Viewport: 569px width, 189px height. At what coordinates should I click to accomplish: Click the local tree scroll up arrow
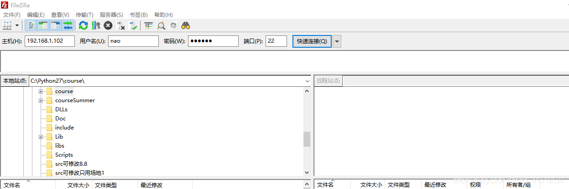(x=307, y=90)
